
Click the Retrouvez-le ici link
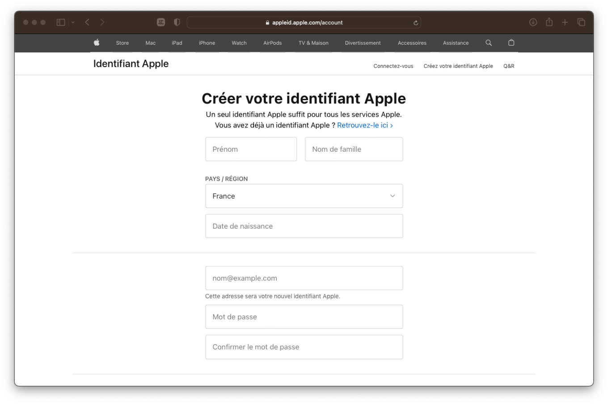(x=365, y=125)
